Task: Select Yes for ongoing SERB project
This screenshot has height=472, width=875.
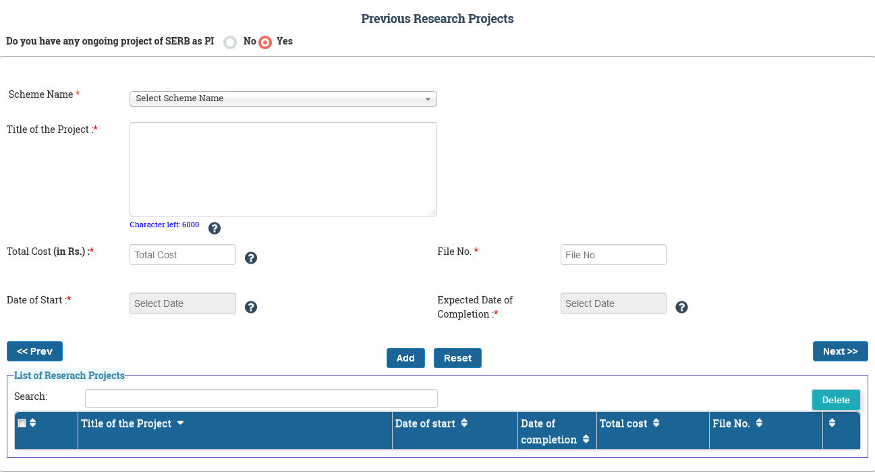Action: coord(265,42)
